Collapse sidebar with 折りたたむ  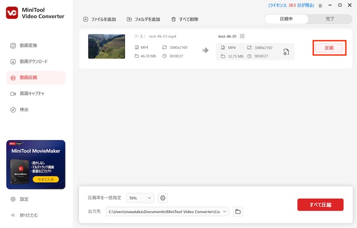[x=29, y=215]
